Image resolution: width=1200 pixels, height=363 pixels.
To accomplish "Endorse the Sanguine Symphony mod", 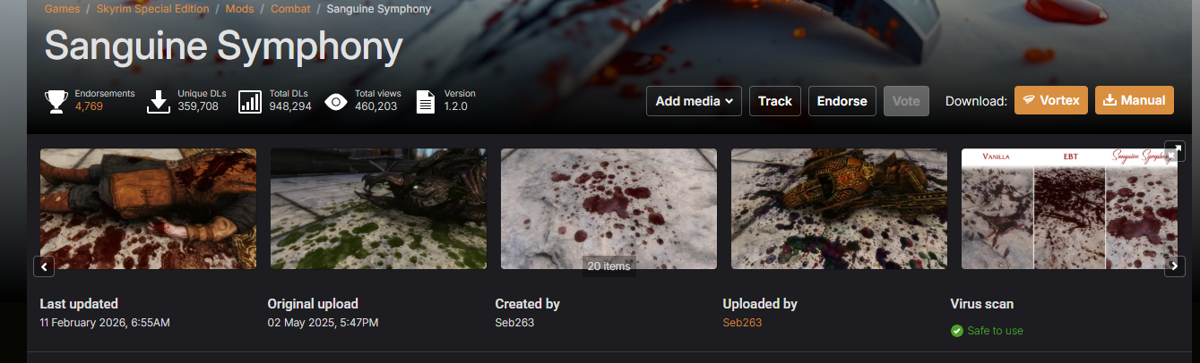I will click(842, 101).
